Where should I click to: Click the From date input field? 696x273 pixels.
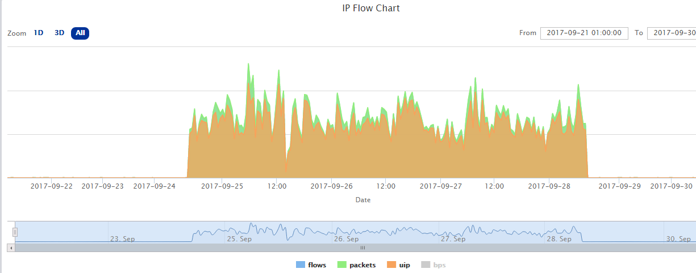pyautogui.click(x=584, y=33)
